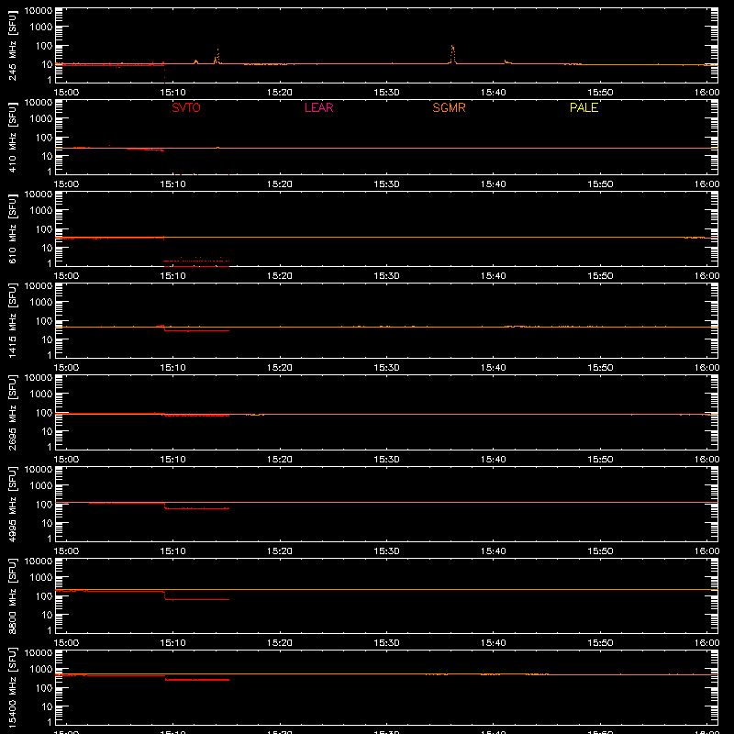Select the 2695 MHz [SFU] axis title
The height and width of the screenshot is (734, 734).
[13, 412]
